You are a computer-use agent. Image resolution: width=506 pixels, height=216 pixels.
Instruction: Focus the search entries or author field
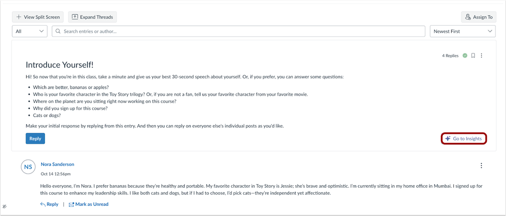238,31
